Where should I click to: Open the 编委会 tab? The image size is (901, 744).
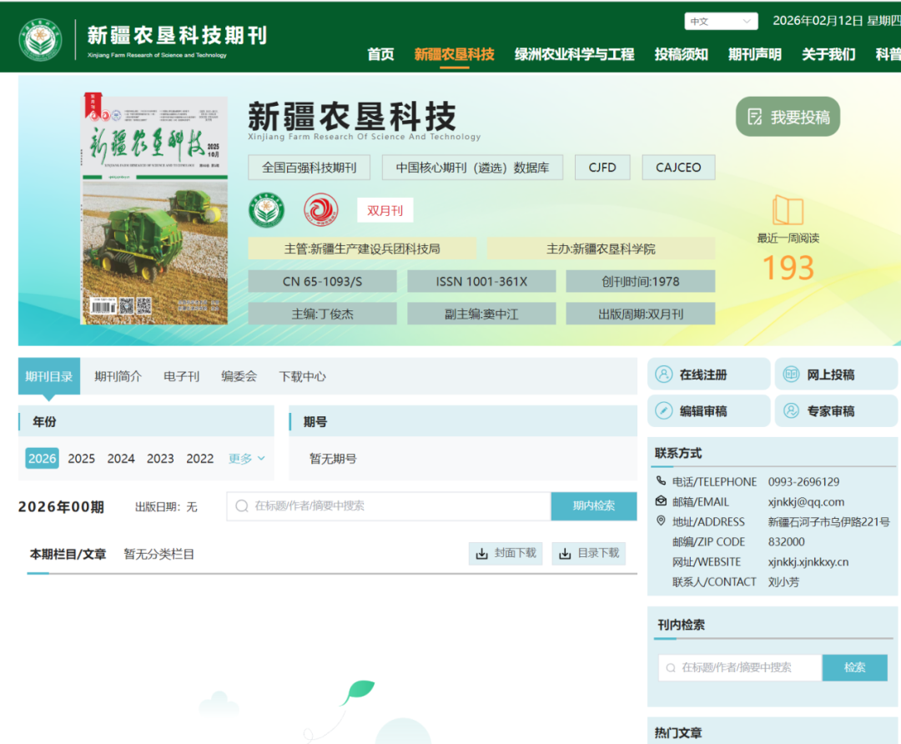pyautogui.click(x=239, y=376)
